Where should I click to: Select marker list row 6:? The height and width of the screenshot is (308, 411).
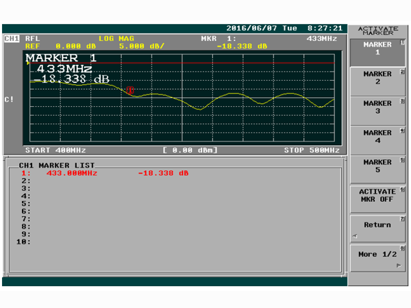pyautogui.click(x=26, y=211)
